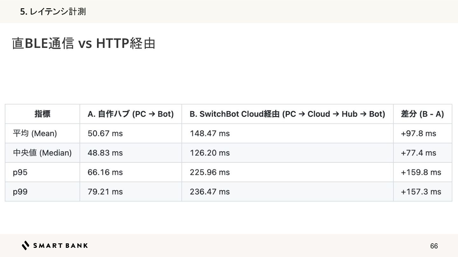Select the 指標 column header

coord(42,114)
